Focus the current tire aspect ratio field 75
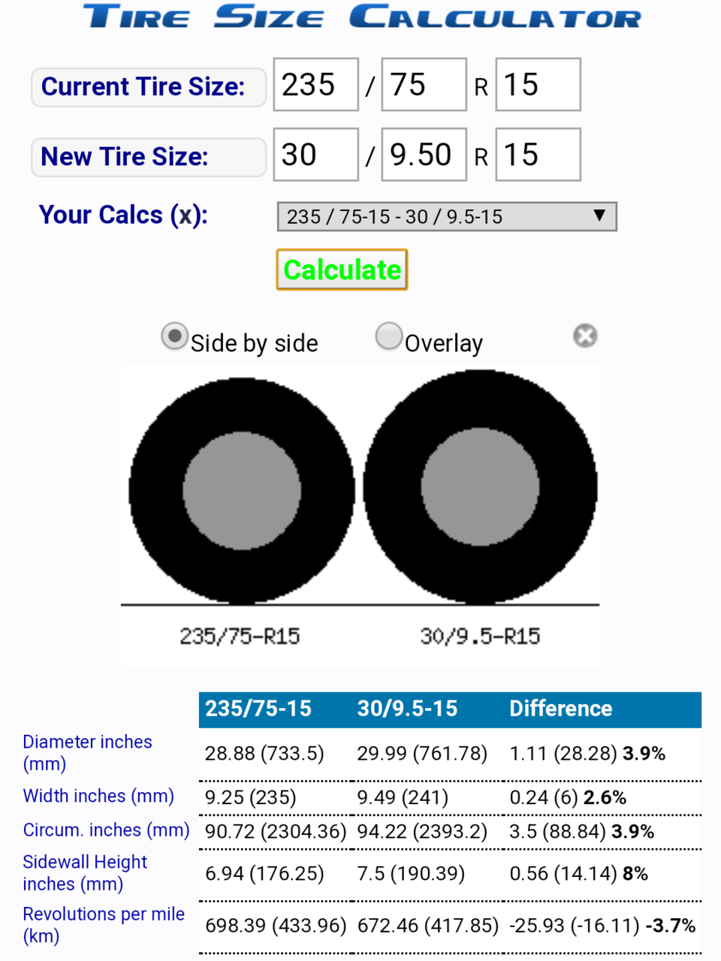This screenshot has height=961, width=721. [x=424, y=84]
